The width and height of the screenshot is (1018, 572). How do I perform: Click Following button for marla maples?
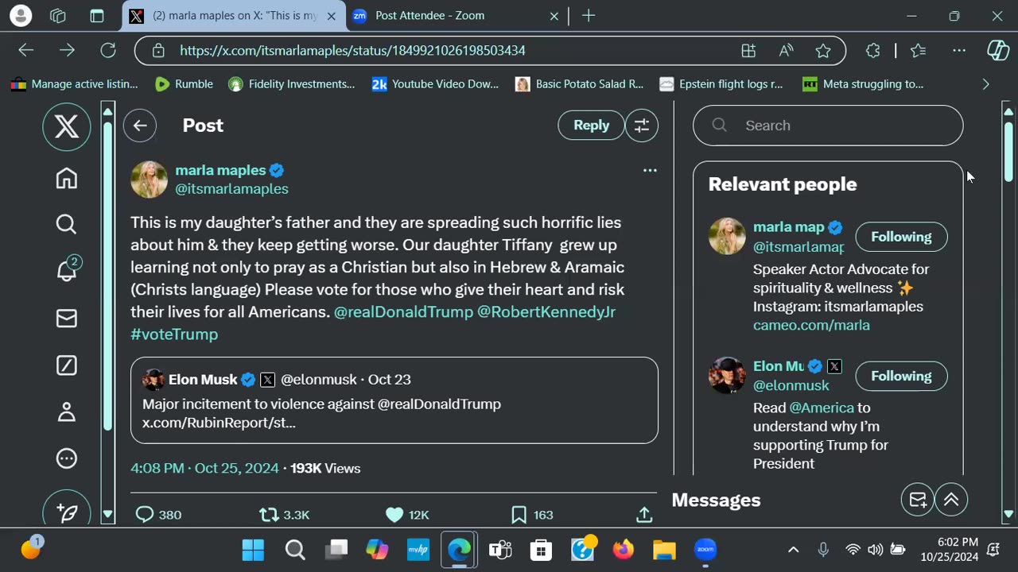pyautogui.click(x=901, y=237)
